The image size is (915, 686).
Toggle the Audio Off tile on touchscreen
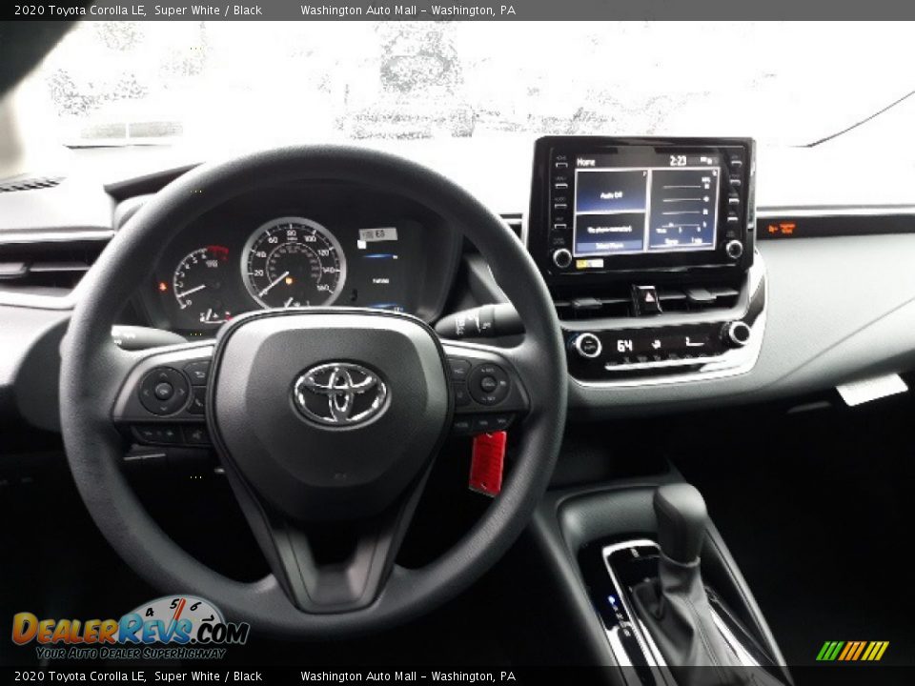611,195
